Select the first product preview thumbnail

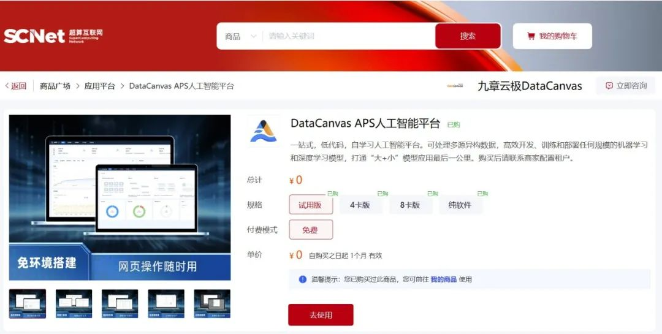point(28,304)
